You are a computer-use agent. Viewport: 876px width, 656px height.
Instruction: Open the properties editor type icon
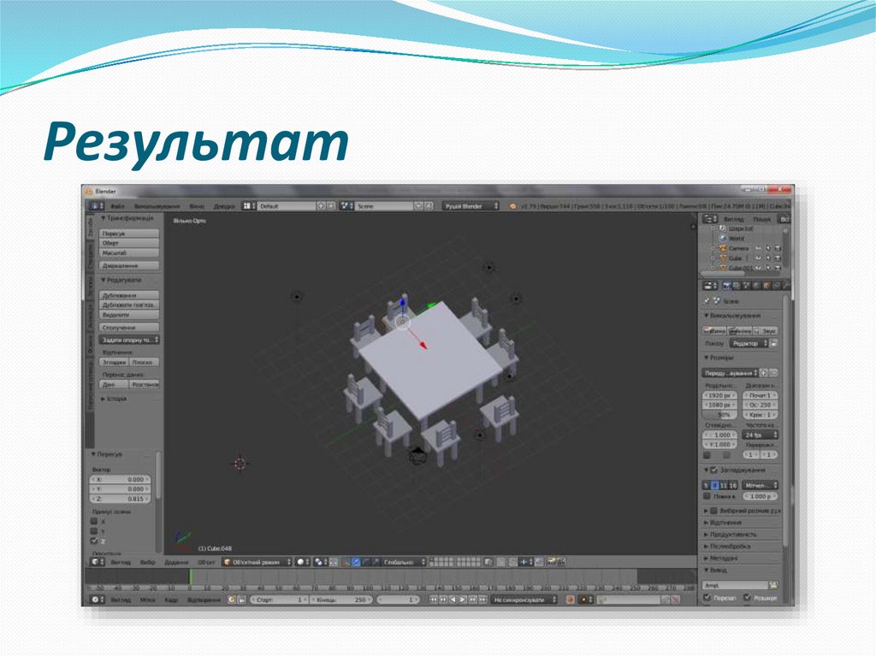pos(710,286)
